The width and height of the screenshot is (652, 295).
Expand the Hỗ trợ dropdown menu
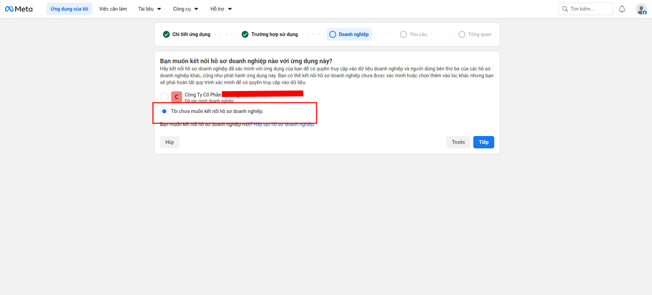click(x=221, y=9)
